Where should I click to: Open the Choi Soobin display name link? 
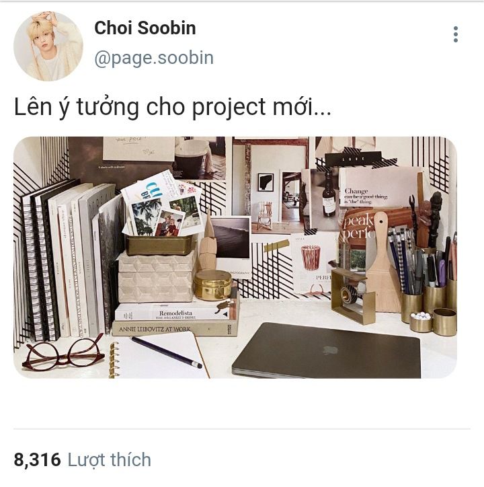145,28
